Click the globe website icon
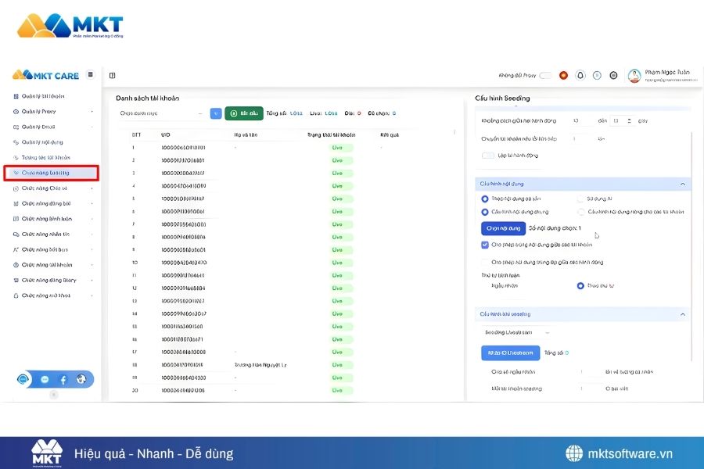The height and width of the screenshot is (469, 704). (82, 380)
